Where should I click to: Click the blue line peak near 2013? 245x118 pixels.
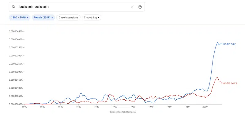[217, 42]
